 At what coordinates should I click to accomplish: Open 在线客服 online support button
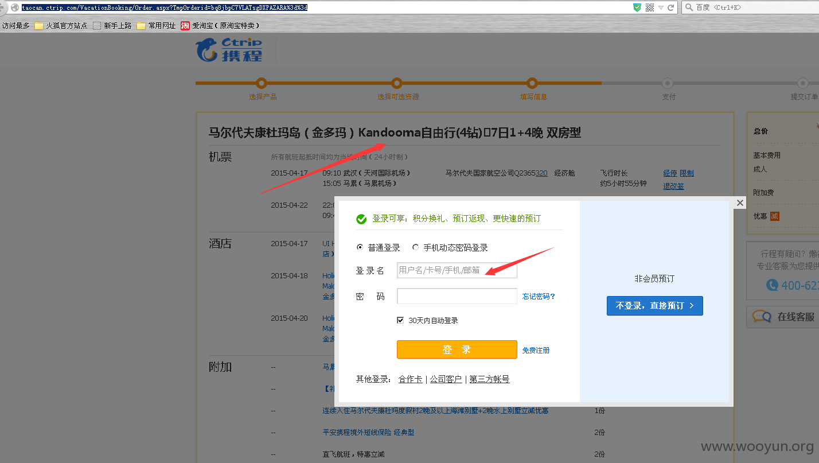tap(782, 317)
